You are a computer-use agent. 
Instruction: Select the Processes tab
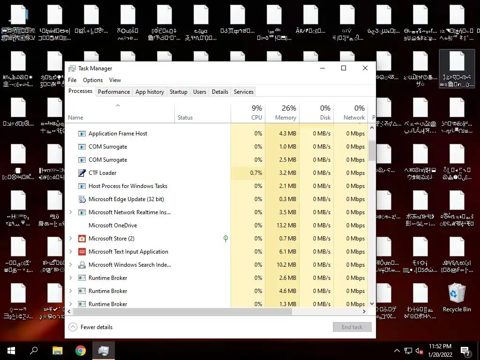80,91
